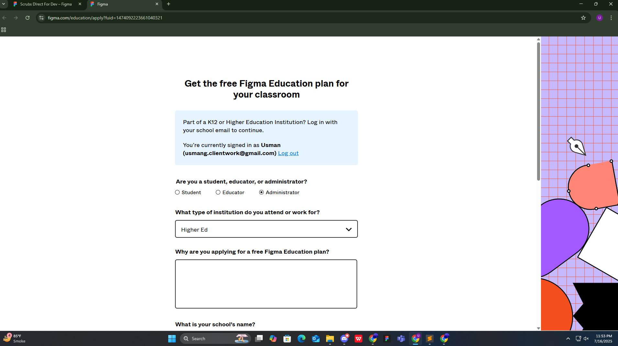Click the page scrollbar thumb
618x346 pixels.
(x=538, y=111)
